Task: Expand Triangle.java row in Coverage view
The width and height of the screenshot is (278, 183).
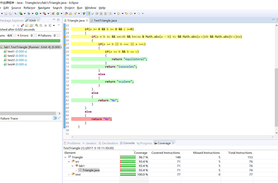Action: point(76,170)
